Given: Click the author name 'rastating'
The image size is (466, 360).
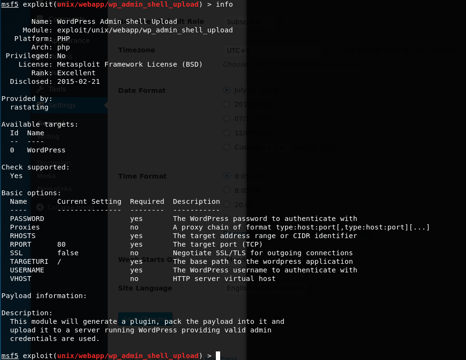Looking at the screenshot, I should point(29,107).
